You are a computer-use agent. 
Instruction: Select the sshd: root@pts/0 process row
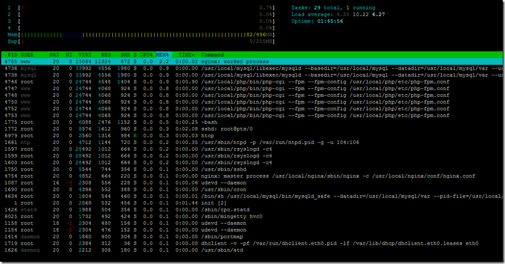point(252,129)
